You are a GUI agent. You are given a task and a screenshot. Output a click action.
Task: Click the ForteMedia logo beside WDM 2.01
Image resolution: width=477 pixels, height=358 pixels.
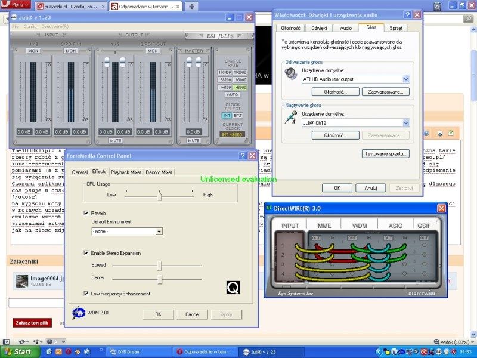click(79, 313)
